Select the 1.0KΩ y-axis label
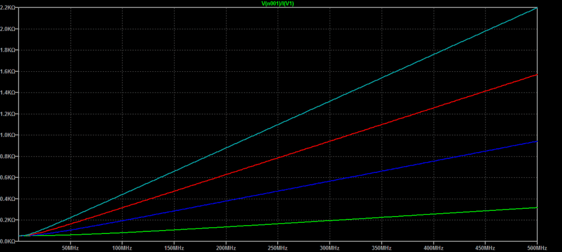Image resolution: width=562 pixels, height=252 pixels. 9,135
